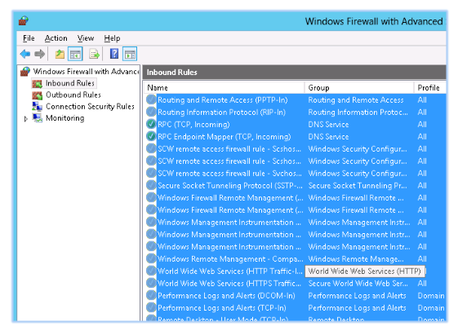
Task: Click status icon of Routing and Remote Access (PPTP-In)
Action: 151,99
